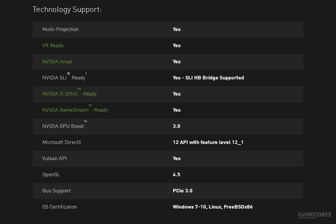Click the OpenGL row label
Viewport: 336px width, 224px height.
[52, 175]
